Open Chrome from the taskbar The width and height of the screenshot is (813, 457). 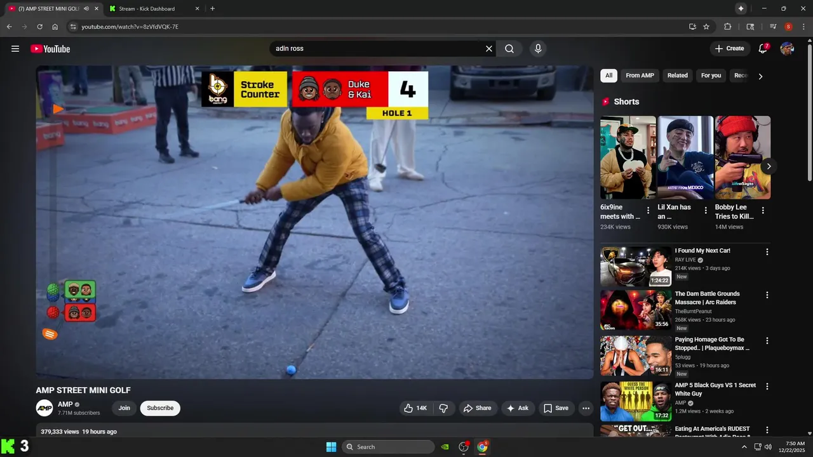tap(482, 447)
